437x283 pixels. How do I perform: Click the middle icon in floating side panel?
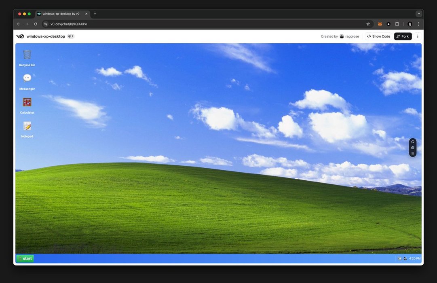click(413, 148)
